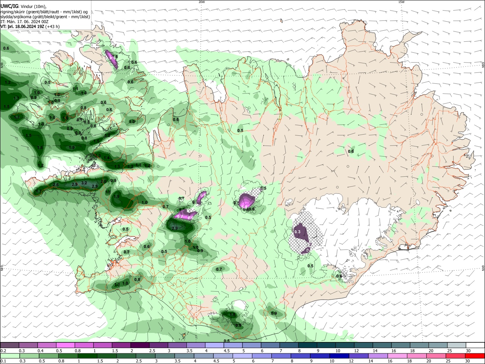Image resolution: width=485 pixels, height=364 pixels.
Task: Click the 0.4 label in the snow legend
Action: 41,351
